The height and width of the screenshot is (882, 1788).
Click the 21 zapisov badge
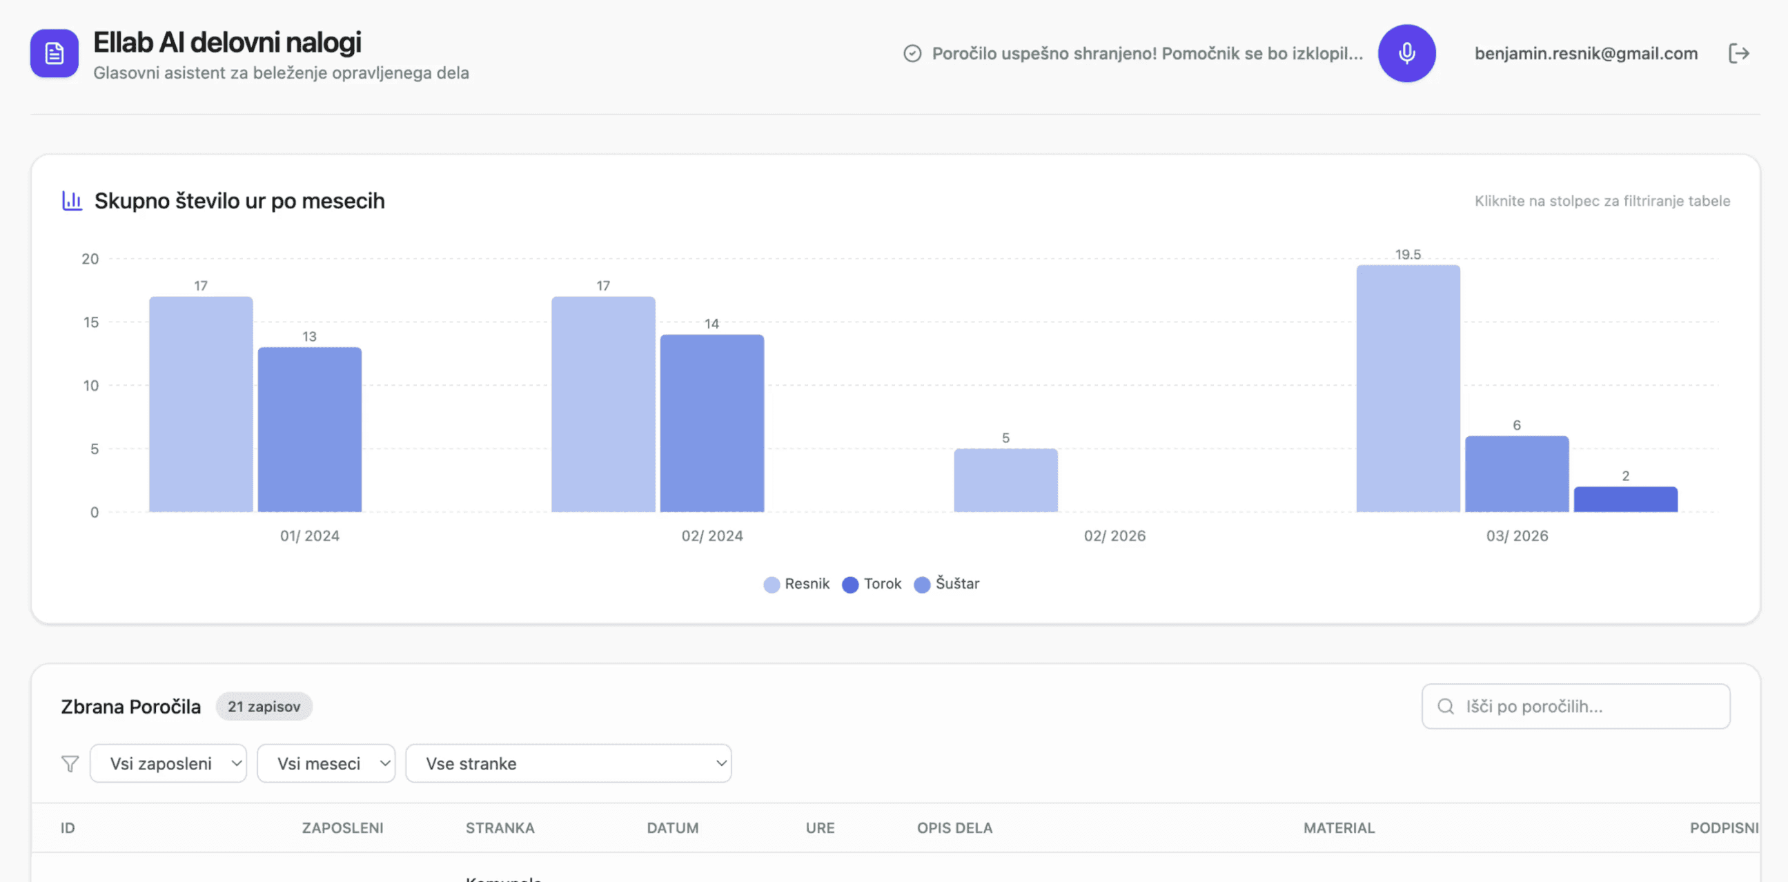(264, 707)
